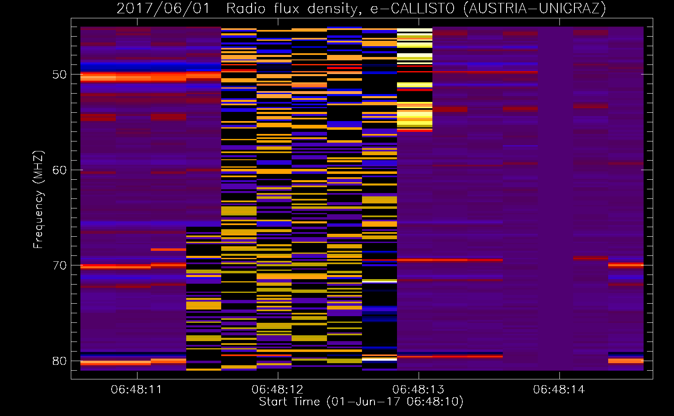
Task: Click the plot title '2017/06/01 Radio flux density, e-CALLISTO (AUSTRIA-UNIGRAZ)'
Action: [361, 8]
